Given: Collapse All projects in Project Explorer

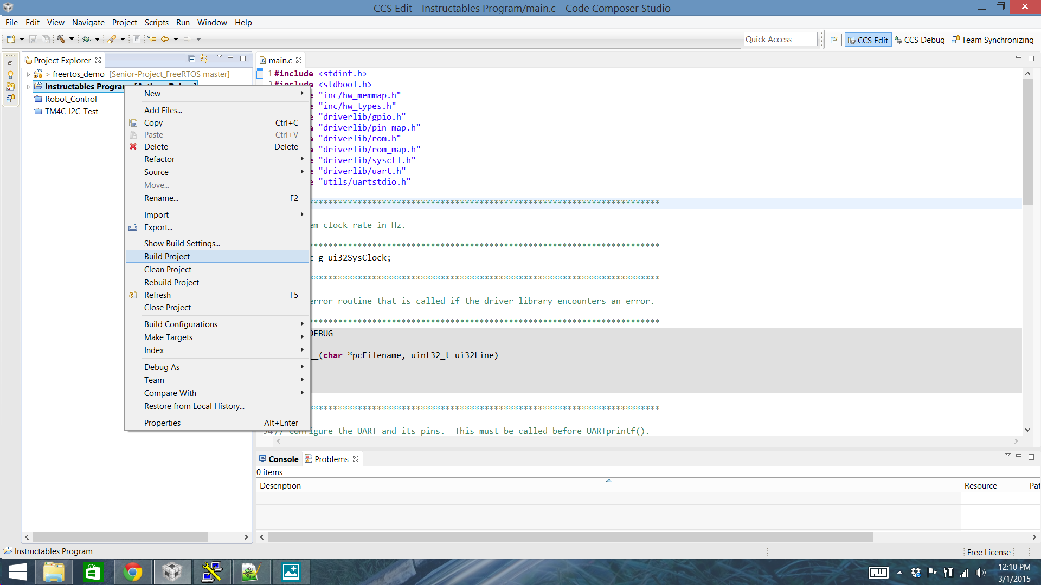Looking at the screenshot, I should (x=192, y=58).
